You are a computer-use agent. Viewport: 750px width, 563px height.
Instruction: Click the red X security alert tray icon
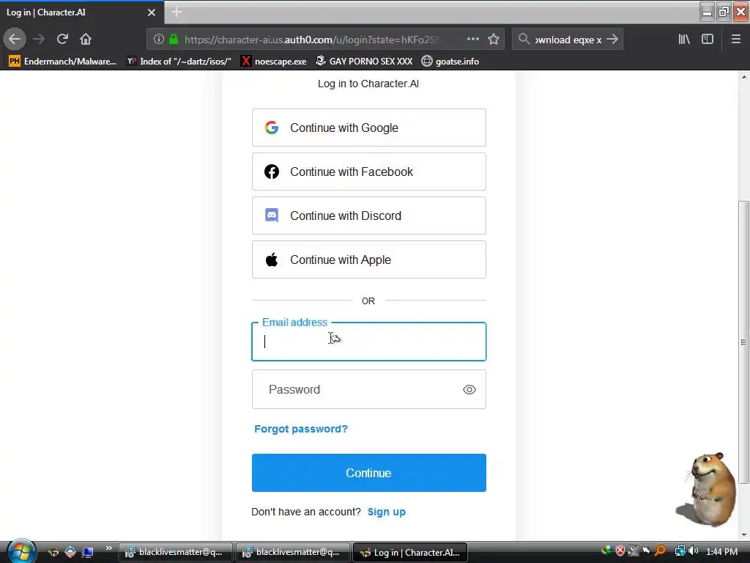[620, 551]
